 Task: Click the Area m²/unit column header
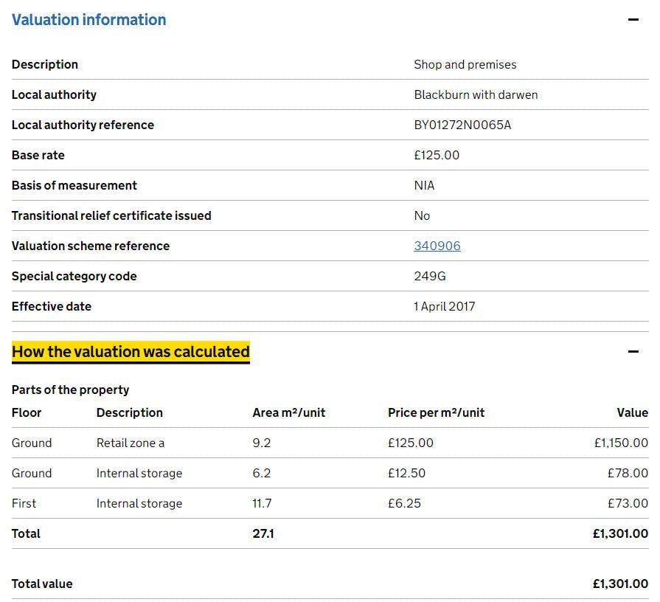(x=288, y=412)
